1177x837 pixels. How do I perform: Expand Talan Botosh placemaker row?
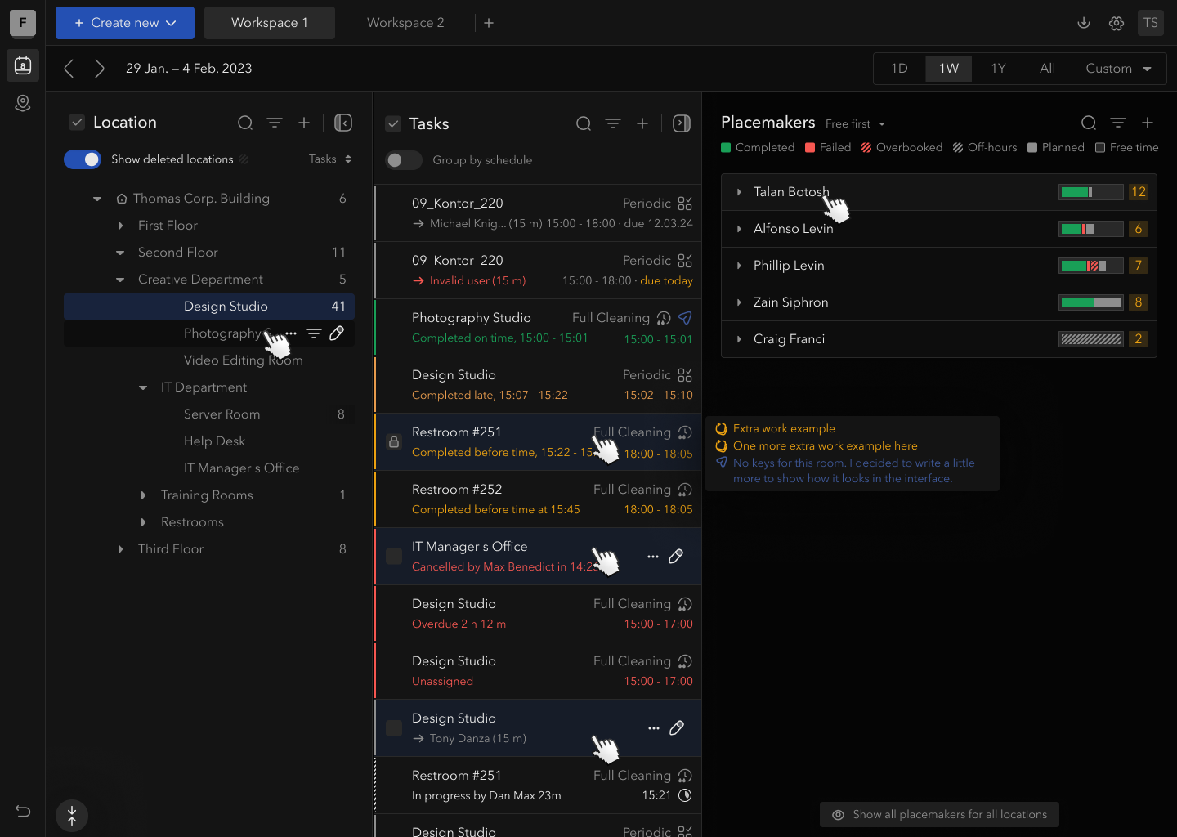(739, 192)
